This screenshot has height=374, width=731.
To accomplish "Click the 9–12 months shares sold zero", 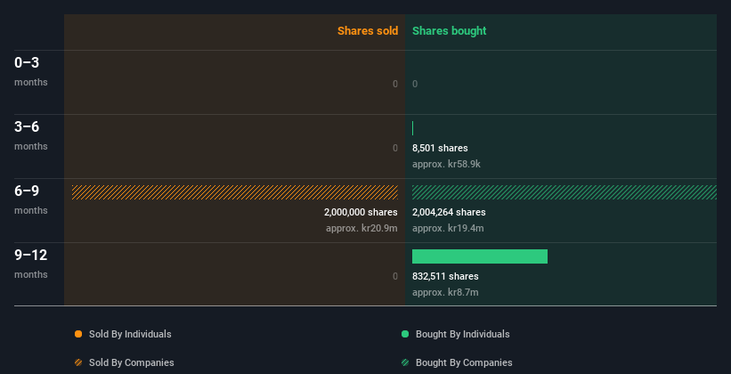I will point(395,276).
